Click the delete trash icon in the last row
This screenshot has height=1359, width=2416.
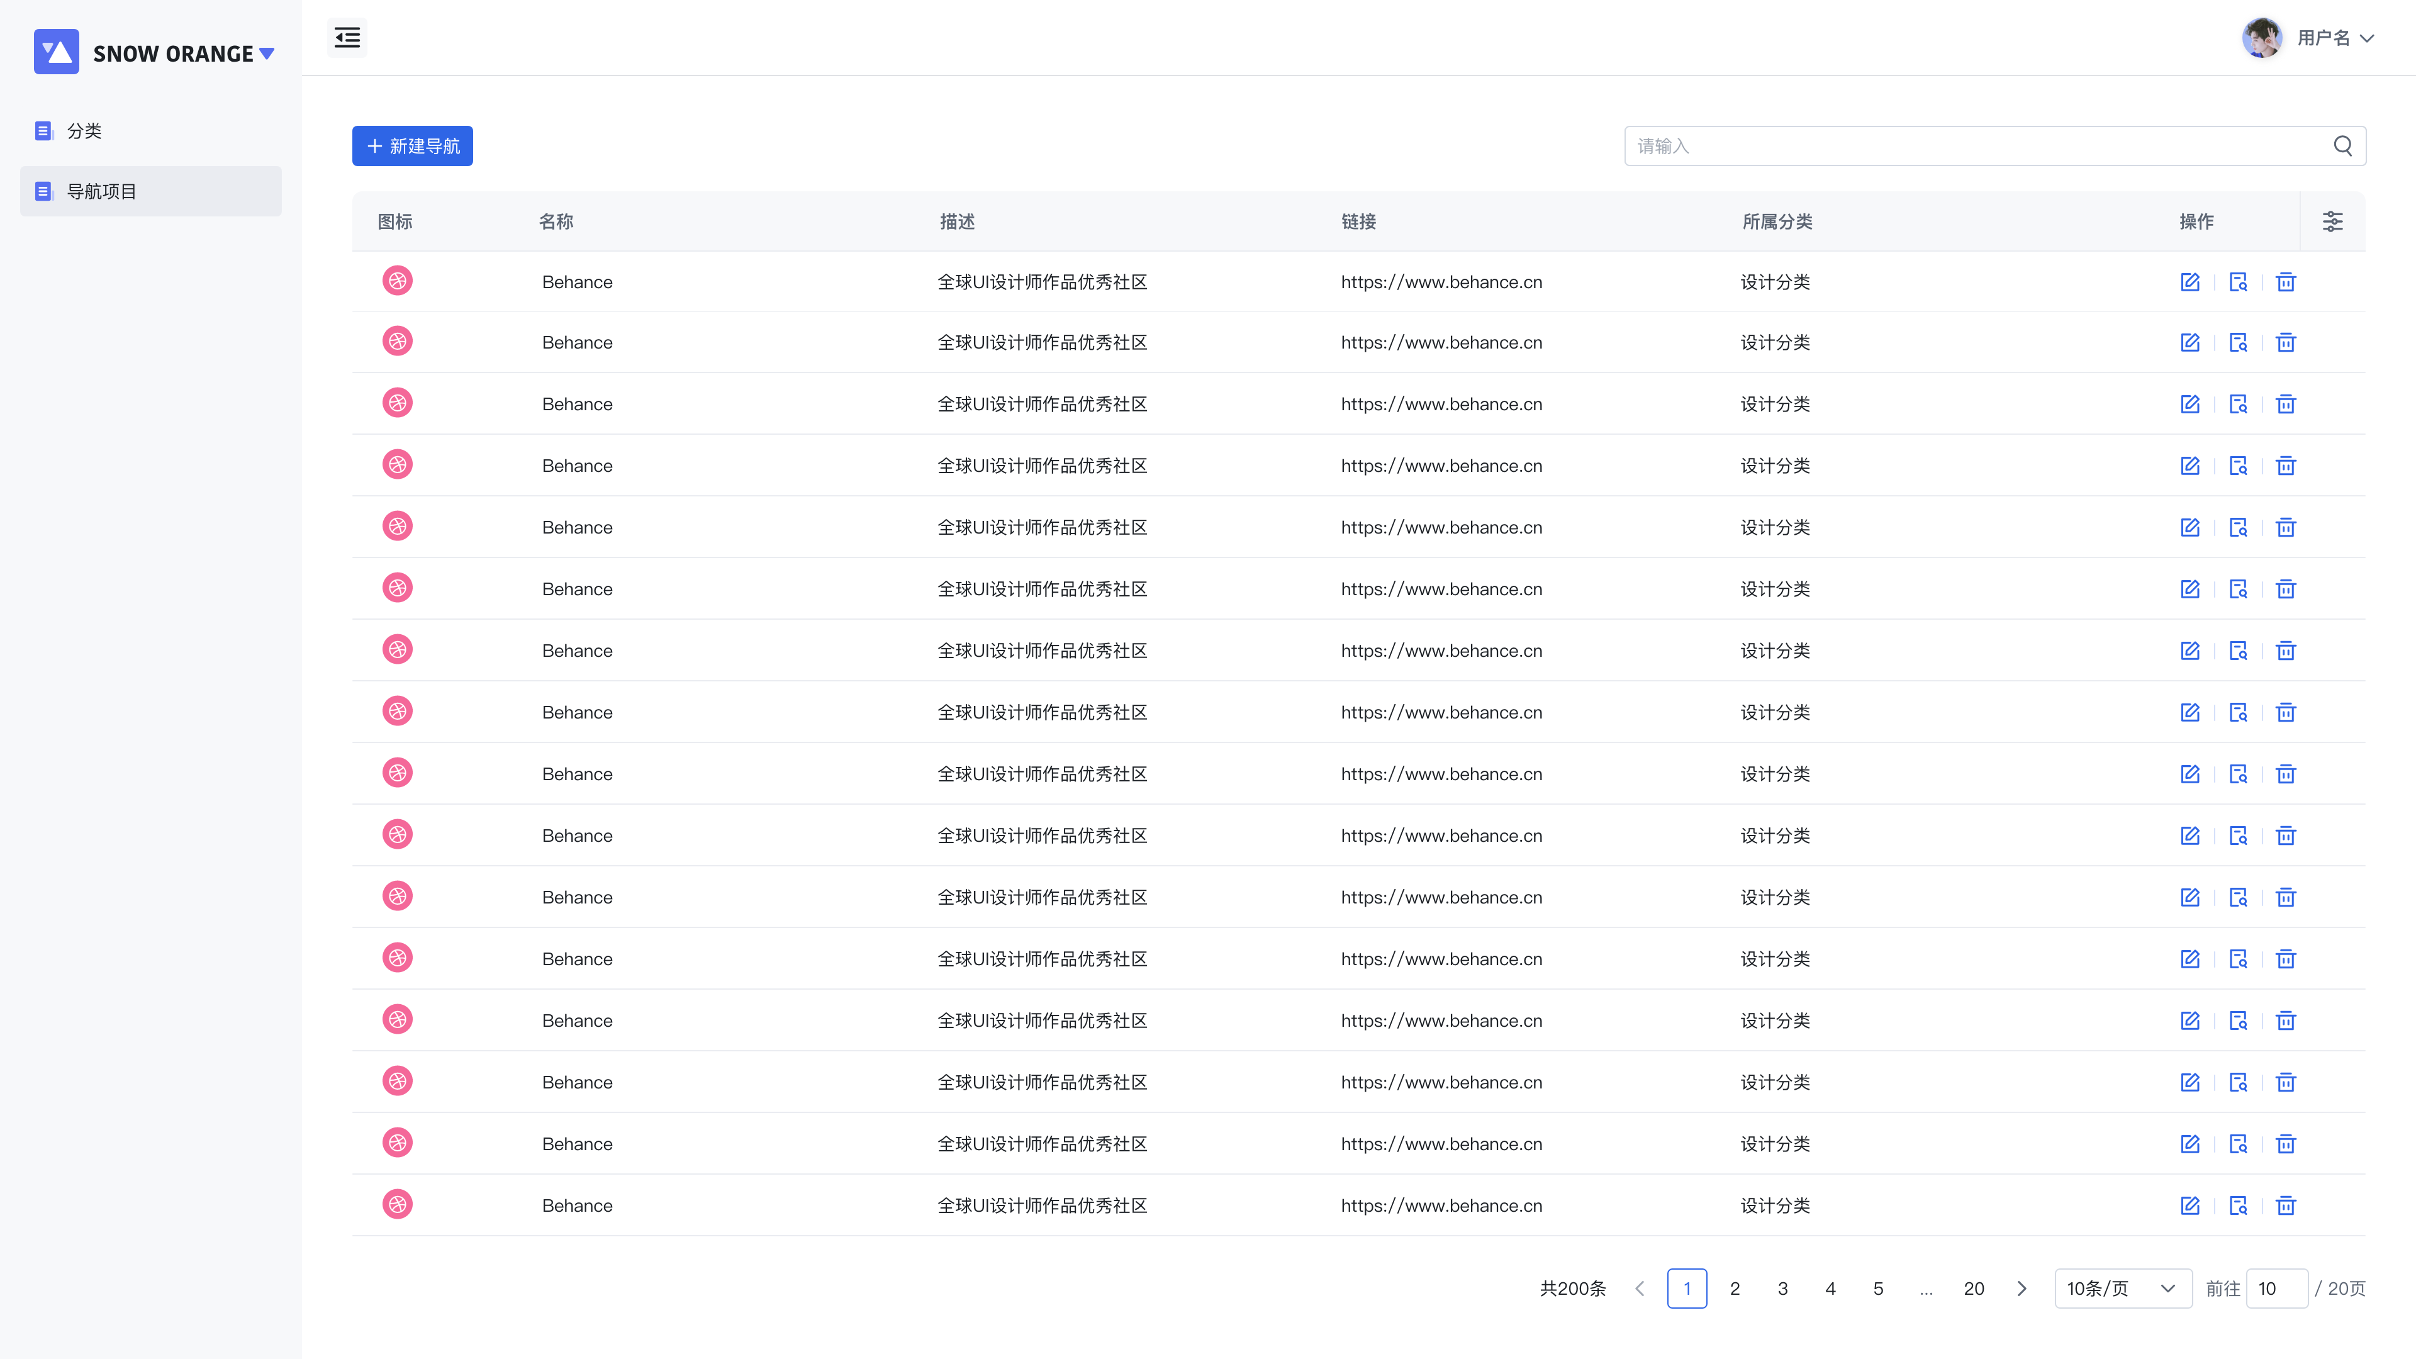2286,1205
